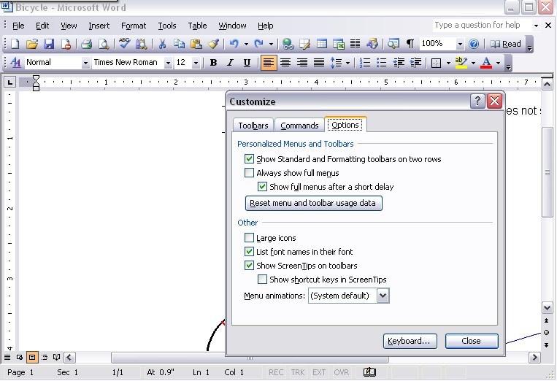Open the Styles and Formatting icon
This screenshot has height=381, width=557.
pyautogui.click(x=15, y=63)
